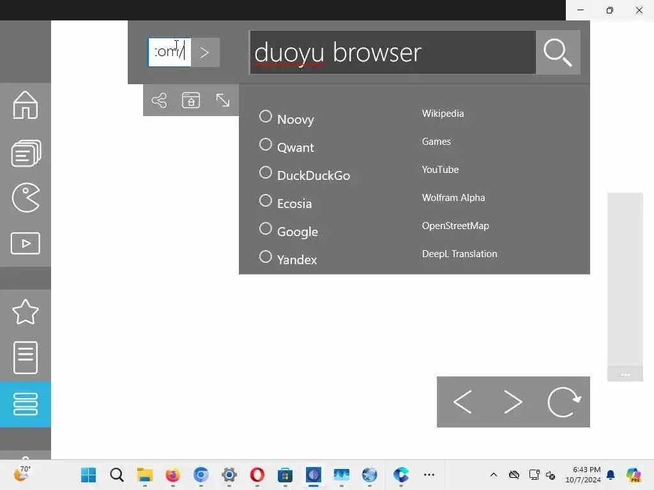Open the YouTube link
This screenshot has width=654, height=490.
point(440,170)
